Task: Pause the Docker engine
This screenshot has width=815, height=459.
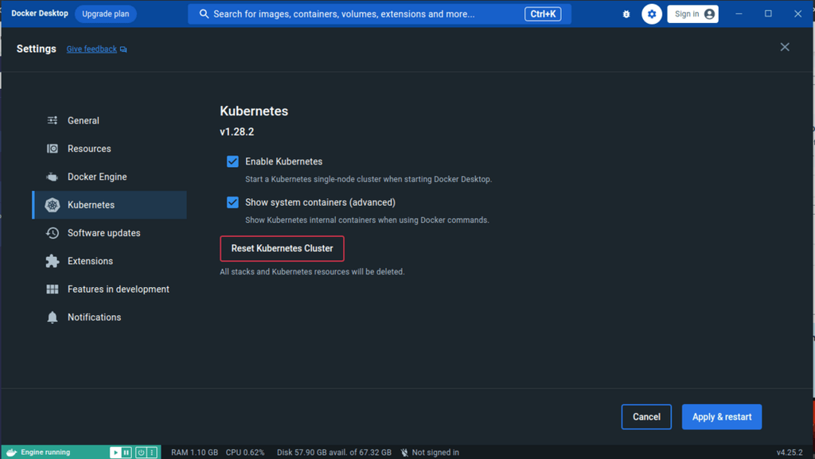Action: point(127,453)
